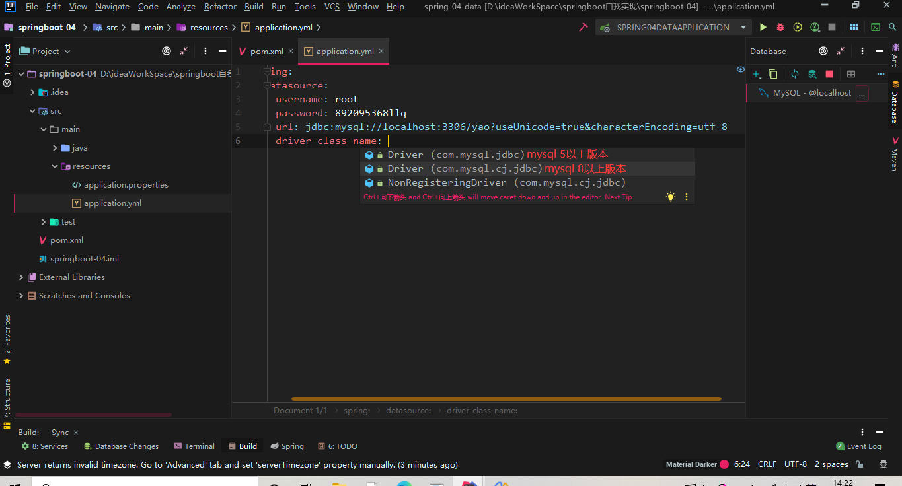Close the Sync tab in Build panel
902x486 pixels.
click(x=76, y=433)
